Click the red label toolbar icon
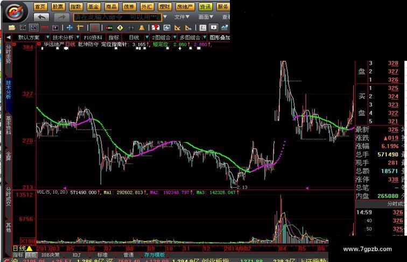 coord(45,27)
